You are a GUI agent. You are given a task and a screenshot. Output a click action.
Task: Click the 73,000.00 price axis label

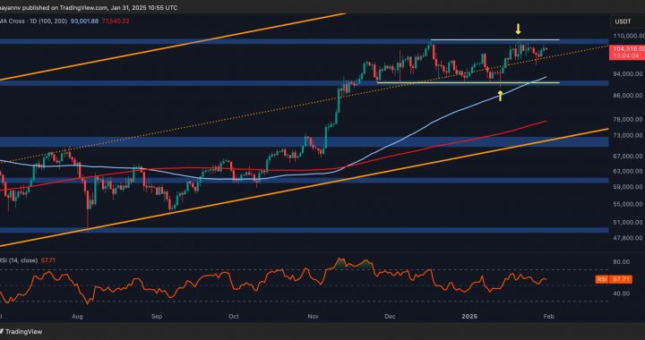[628, 135]
